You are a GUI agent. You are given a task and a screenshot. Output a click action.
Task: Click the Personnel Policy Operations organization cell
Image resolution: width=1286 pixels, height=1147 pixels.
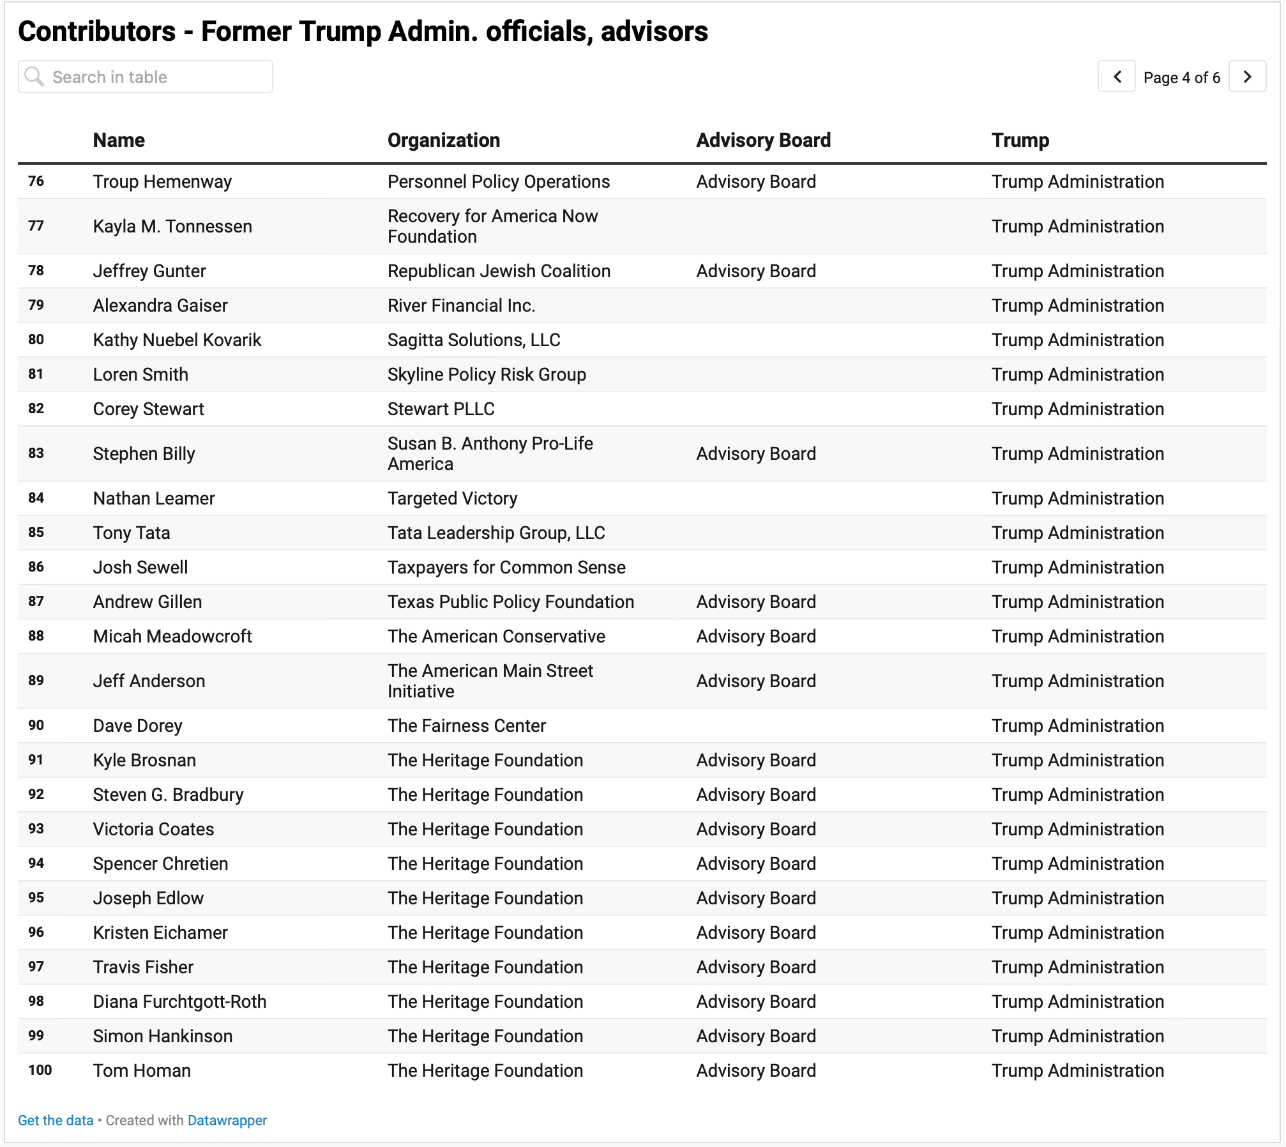pyautogui.click(x=499, y=181)
